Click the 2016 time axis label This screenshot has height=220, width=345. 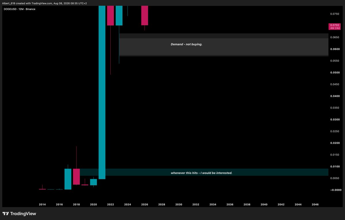pyautogui.click(x=59, y=204)
